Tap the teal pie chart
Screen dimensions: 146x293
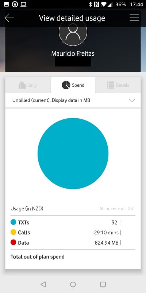coord(73,153)
